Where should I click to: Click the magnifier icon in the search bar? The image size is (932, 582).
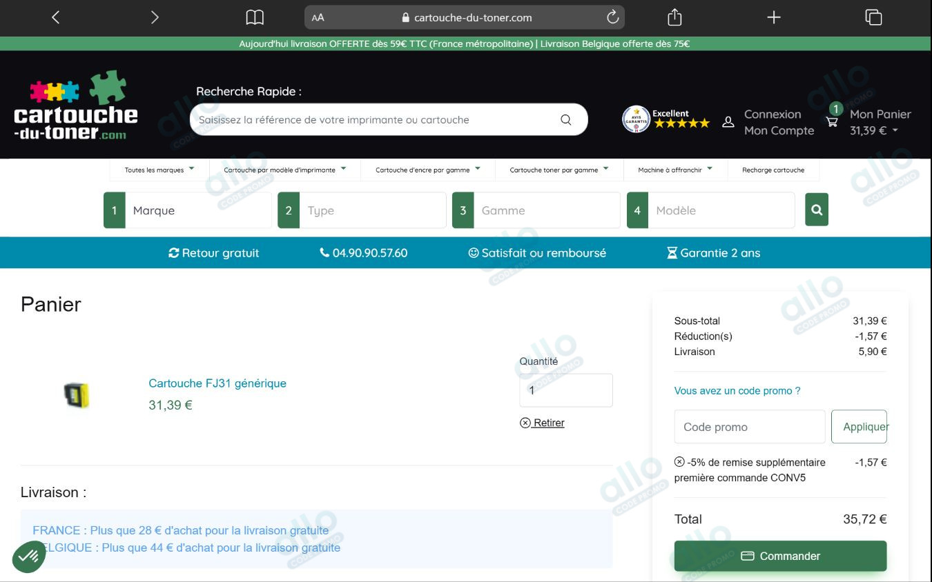tap(565, 119)
